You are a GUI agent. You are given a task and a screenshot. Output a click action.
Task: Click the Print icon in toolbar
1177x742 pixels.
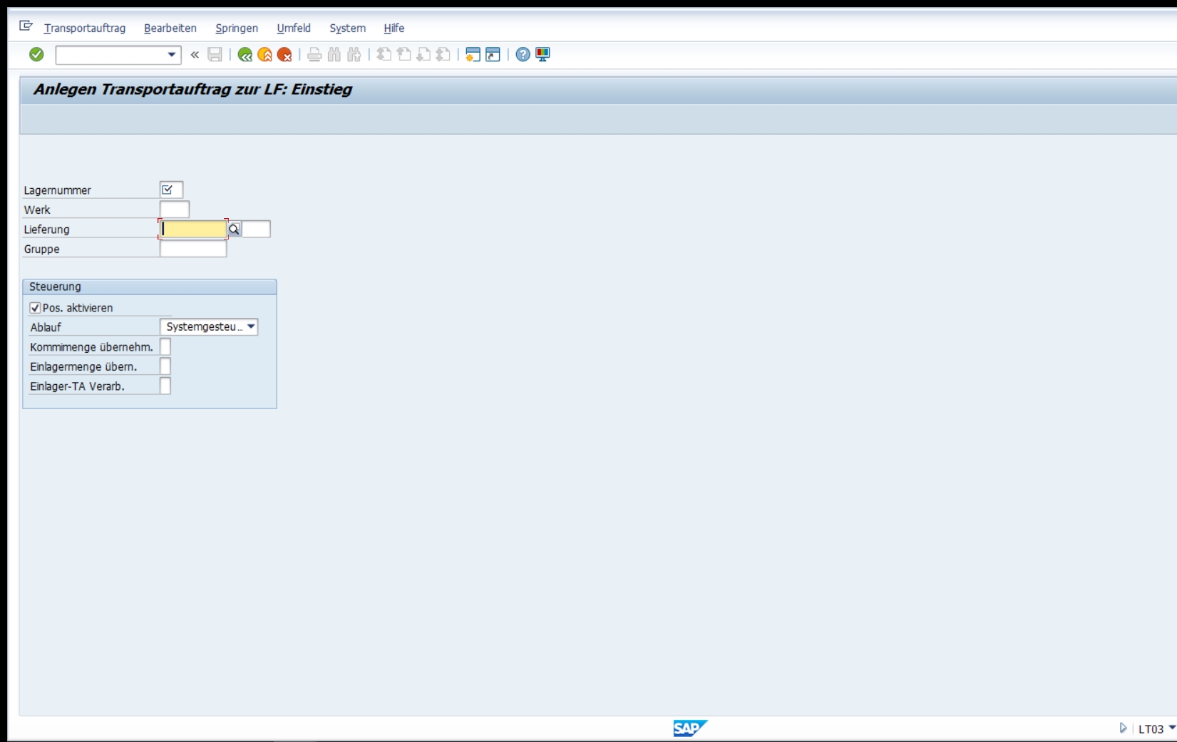click(314, 54)
